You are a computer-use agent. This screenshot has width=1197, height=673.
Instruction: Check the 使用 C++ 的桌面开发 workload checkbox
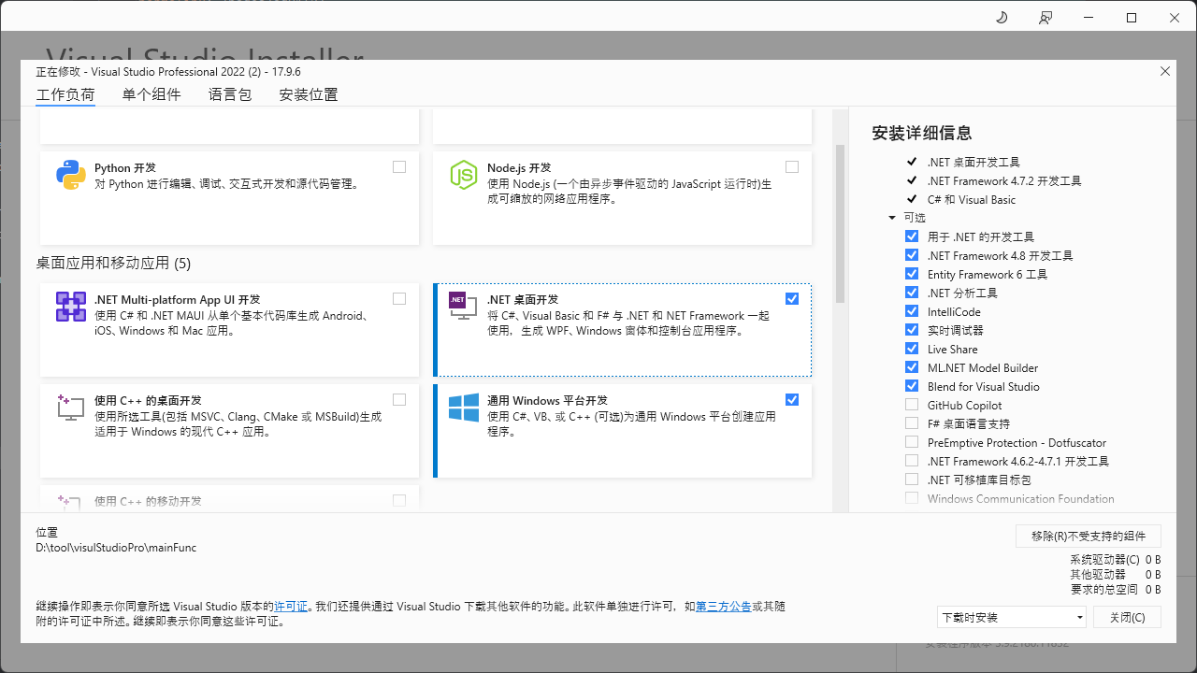point(399,399)
